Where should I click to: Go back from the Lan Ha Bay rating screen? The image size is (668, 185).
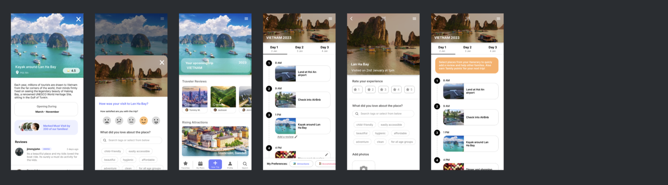(x=351, y=19)
